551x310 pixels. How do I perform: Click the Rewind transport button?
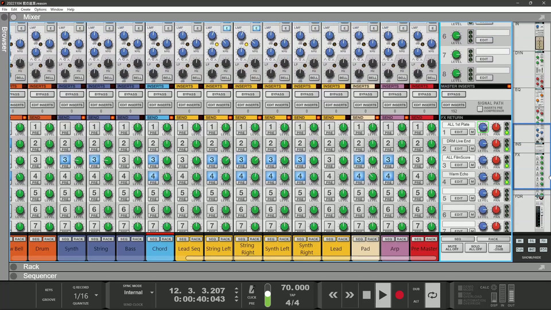[333, 295]
